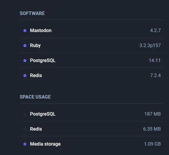The height and width of the screenshot is (155, 169).
Task: Click the purple dot beside Ruby
Action: (x=25, y=46)
